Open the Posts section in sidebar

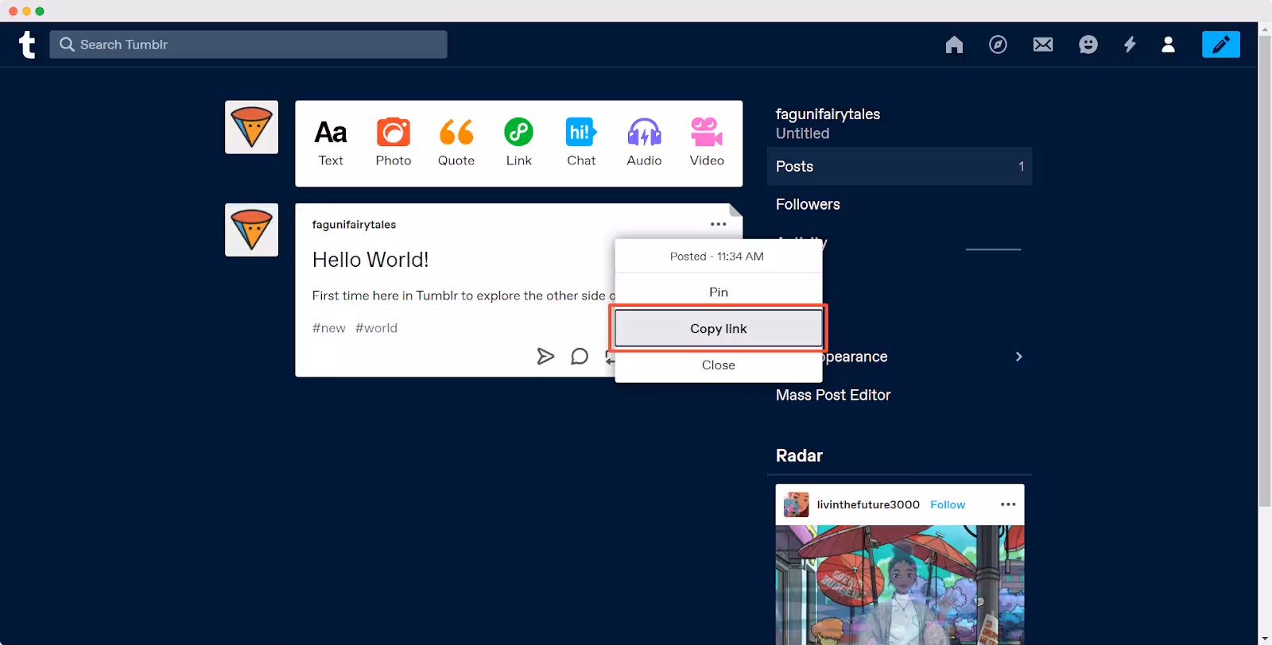point(899,166)
